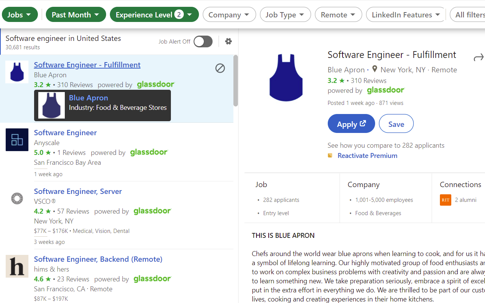
Task: Click the glassdoor logo in VSCO listing
Action: coord(153,211)
